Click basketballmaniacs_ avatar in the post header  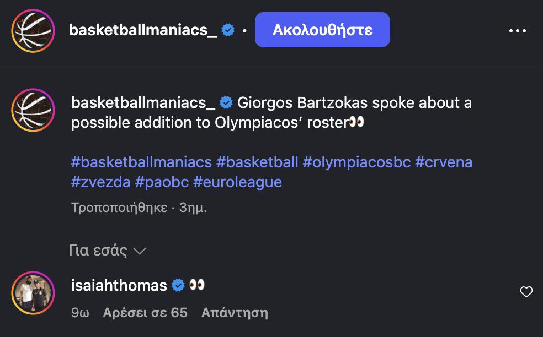click(33, 31)
